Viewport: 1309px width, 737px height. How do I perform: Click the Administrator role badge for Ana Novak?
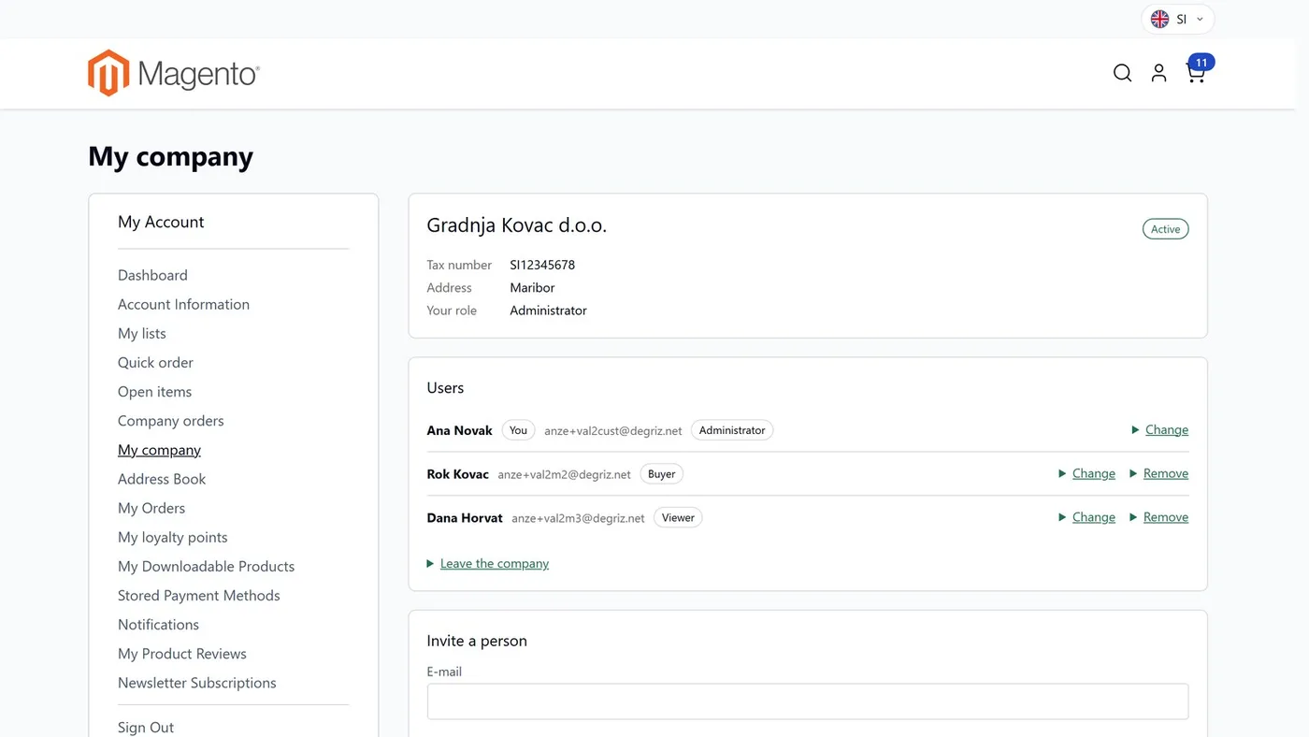(x=732, y=430)
